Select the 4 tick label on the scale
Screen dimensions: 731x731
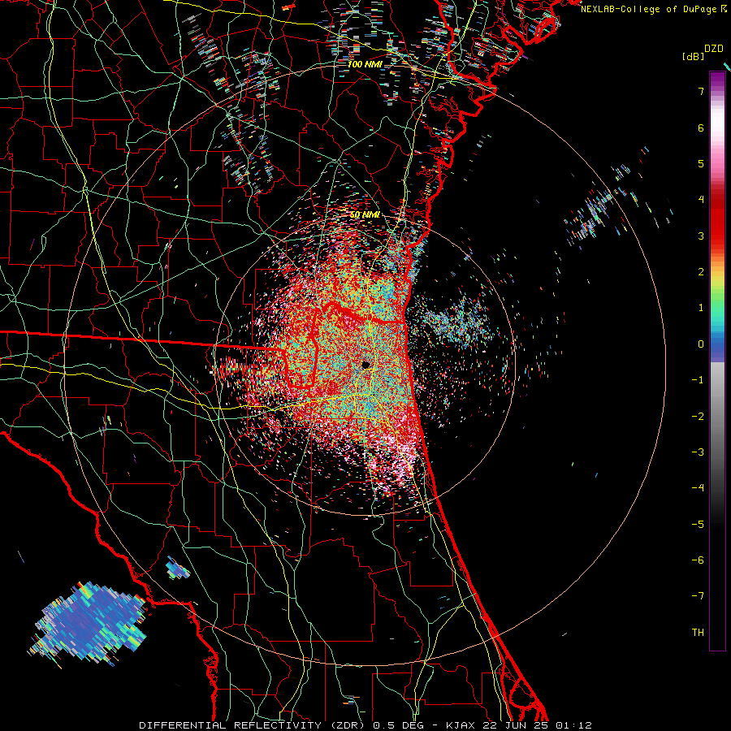(x=701, y=200)
